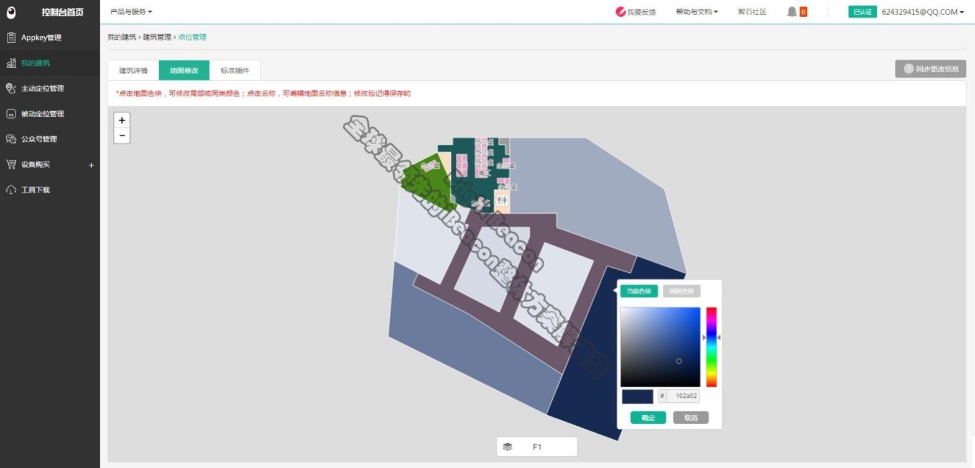Pick a color in saturation gradient area
Viewport: 975px width, 468px height.
pyautogui.click(x=660, y=347)
